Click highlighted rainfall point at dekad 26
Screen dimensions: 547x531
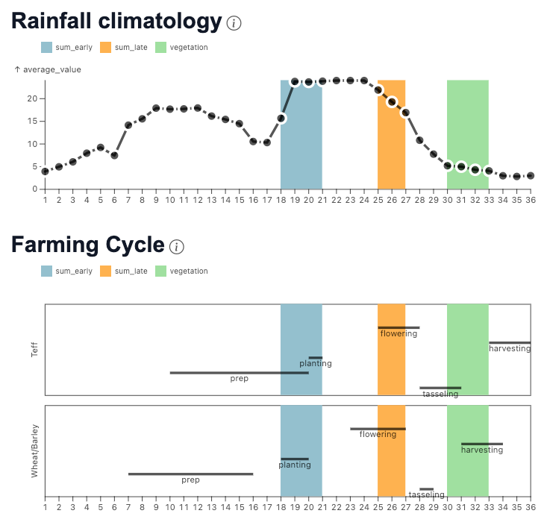pyautogui.click(x=392, y=102)
